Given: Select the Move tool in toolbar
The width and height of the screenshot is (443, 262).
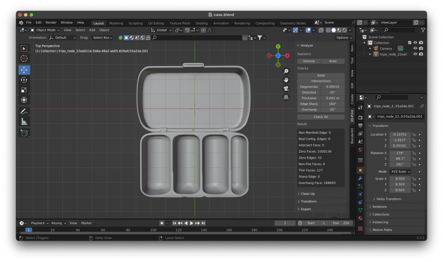Looking at the screenshot, I should click(x=24, y=70).
